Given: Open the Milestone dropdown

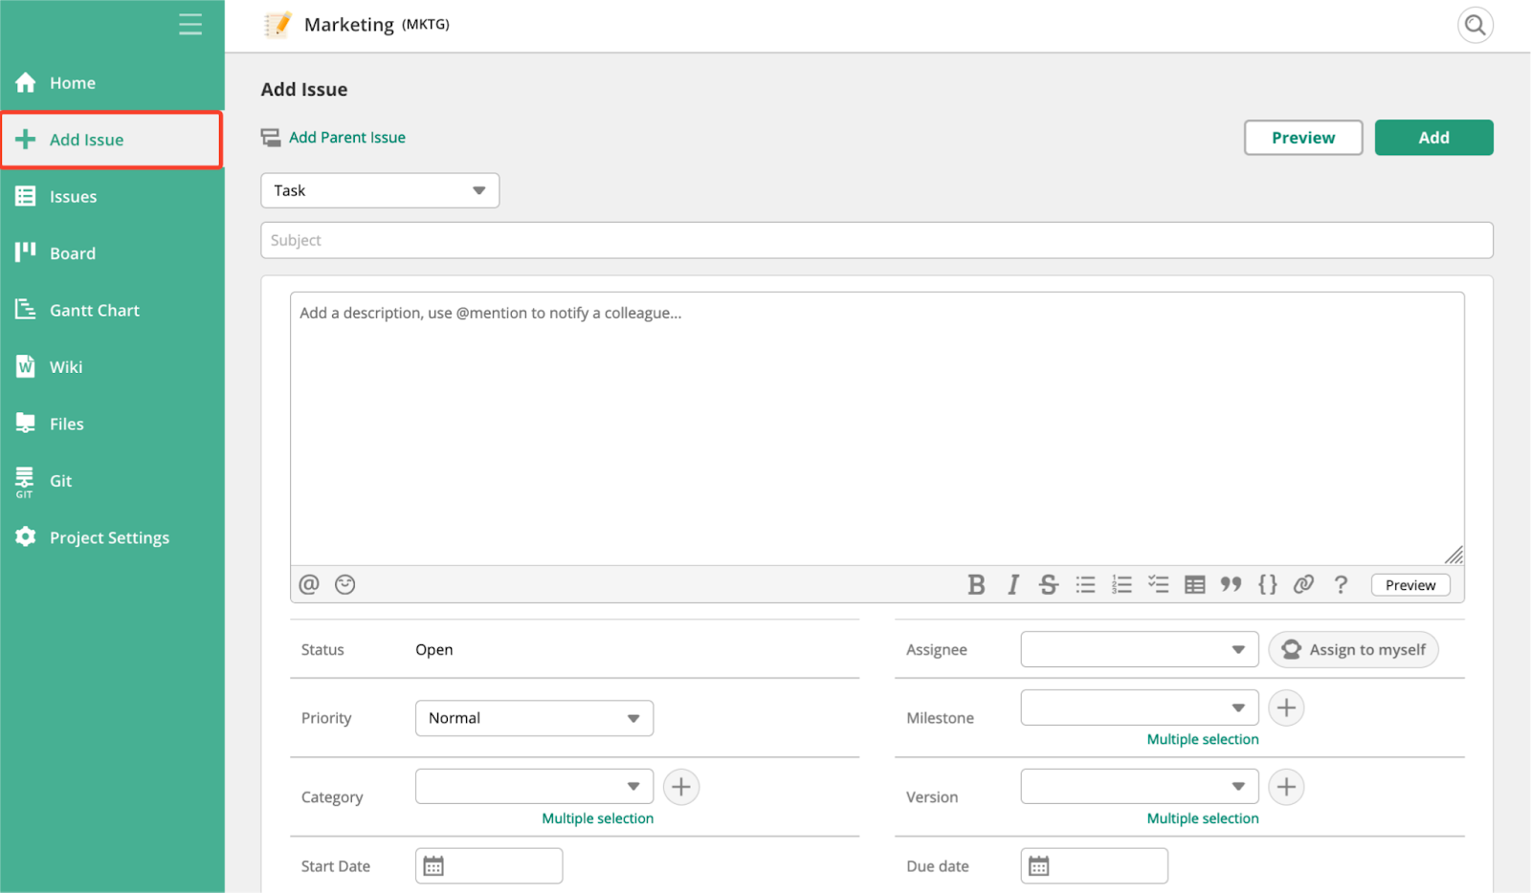Looking at the screenshot, I should click(x=1140, y=708).
